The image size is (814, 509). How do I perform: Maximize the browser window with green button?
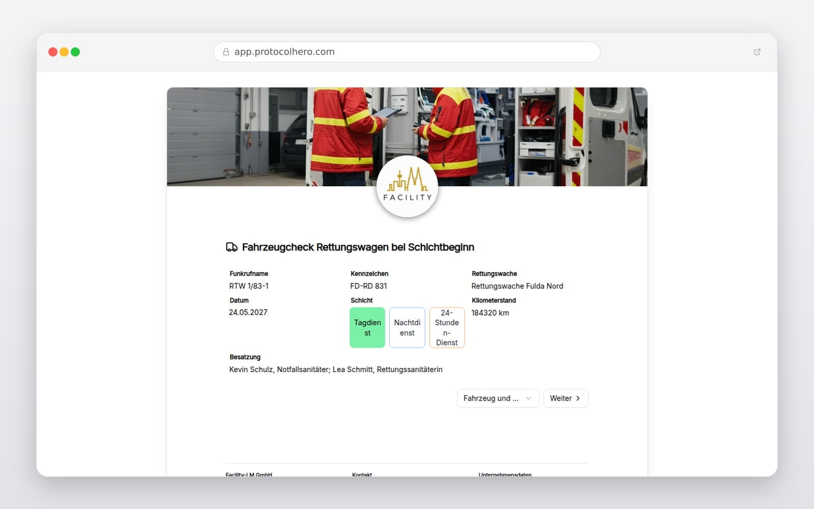click(75, 52)
